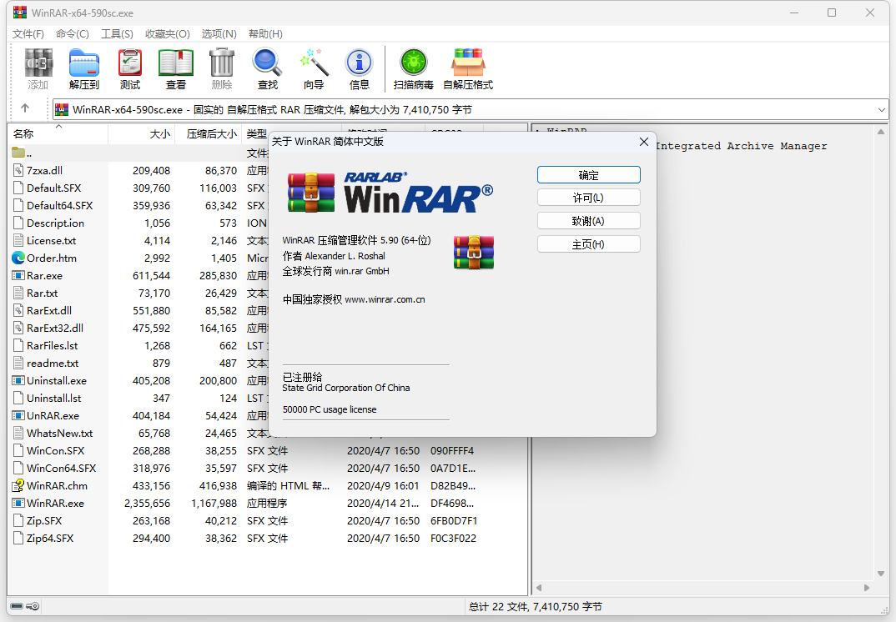This screenshot has width=896, height=622.
Task: Click the 致谢(A) acknowledgments button
Action: click(588, 221)
